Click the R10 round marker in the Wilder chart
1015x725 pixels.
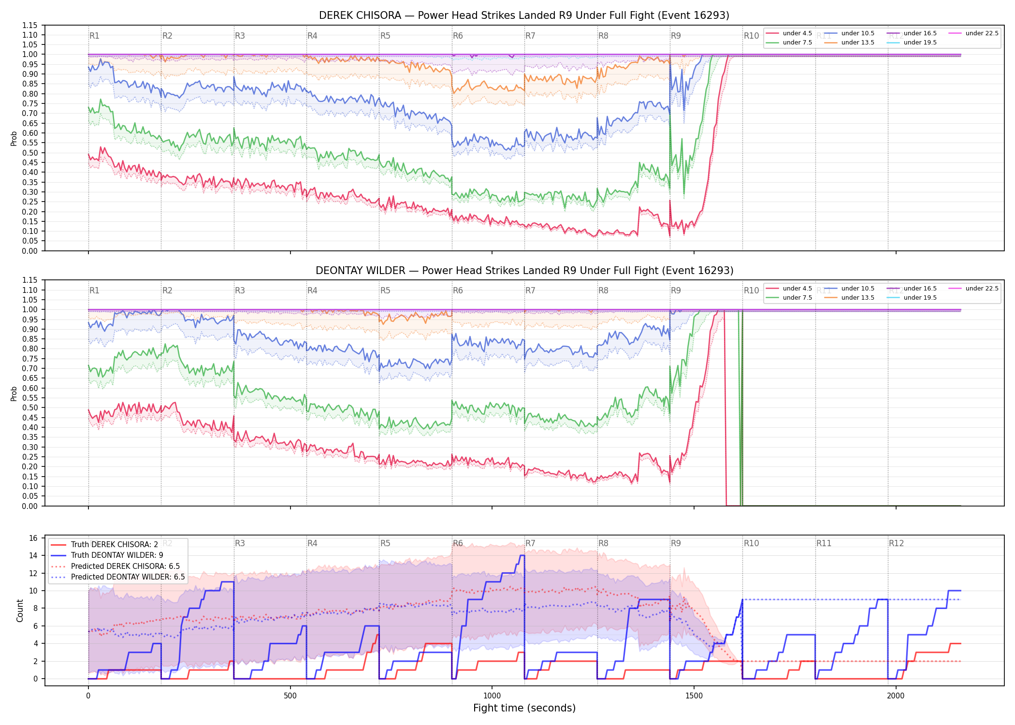point(751,290)
